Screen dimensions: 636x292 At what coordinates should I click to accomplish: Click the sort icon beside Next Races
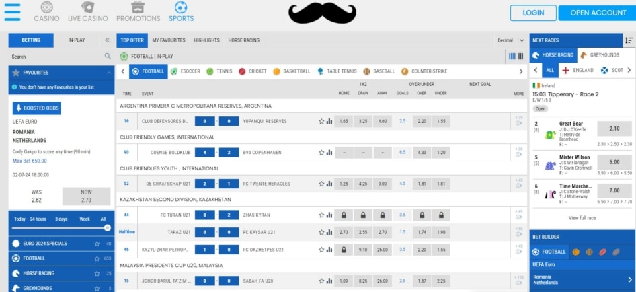tap(629, 40)
